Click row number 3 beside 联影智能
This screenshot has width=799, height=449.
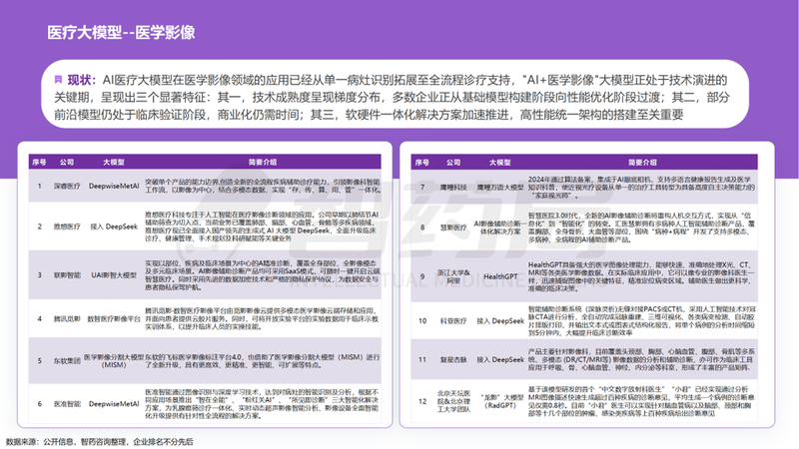pyautogui.click(x=39, y=275)
